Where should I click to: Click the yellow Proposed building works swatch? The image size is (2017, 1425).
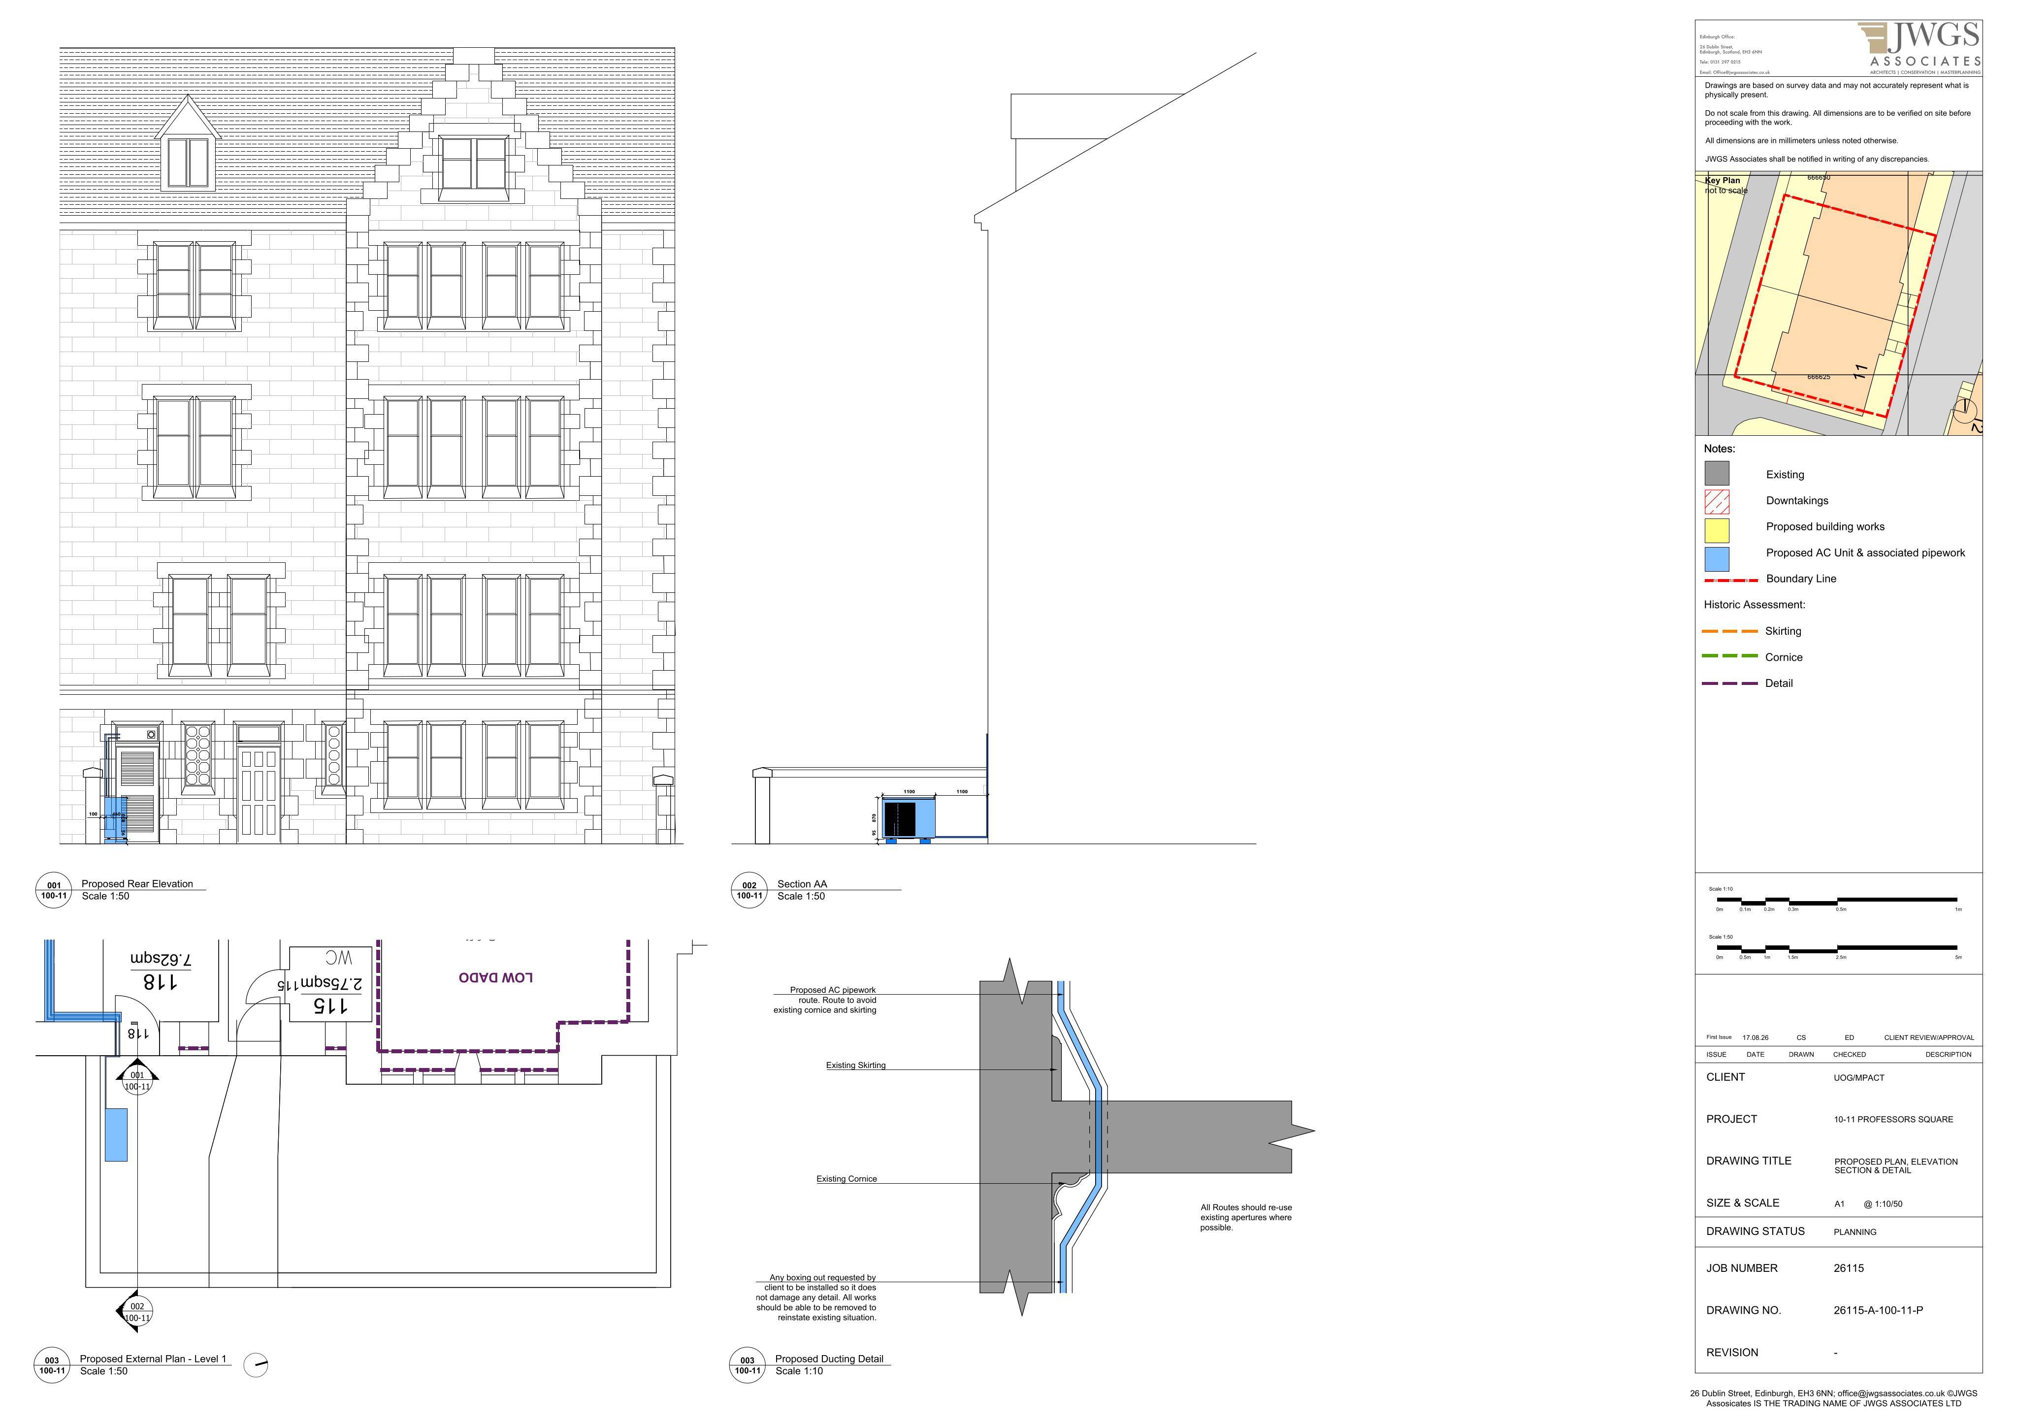point(1717,530)
